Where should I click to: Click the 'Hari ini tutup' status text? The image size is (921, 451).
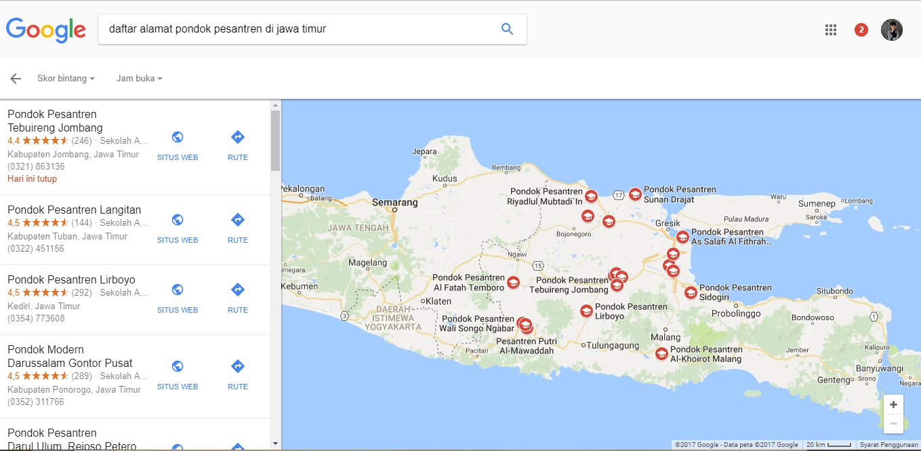(32, 179)
